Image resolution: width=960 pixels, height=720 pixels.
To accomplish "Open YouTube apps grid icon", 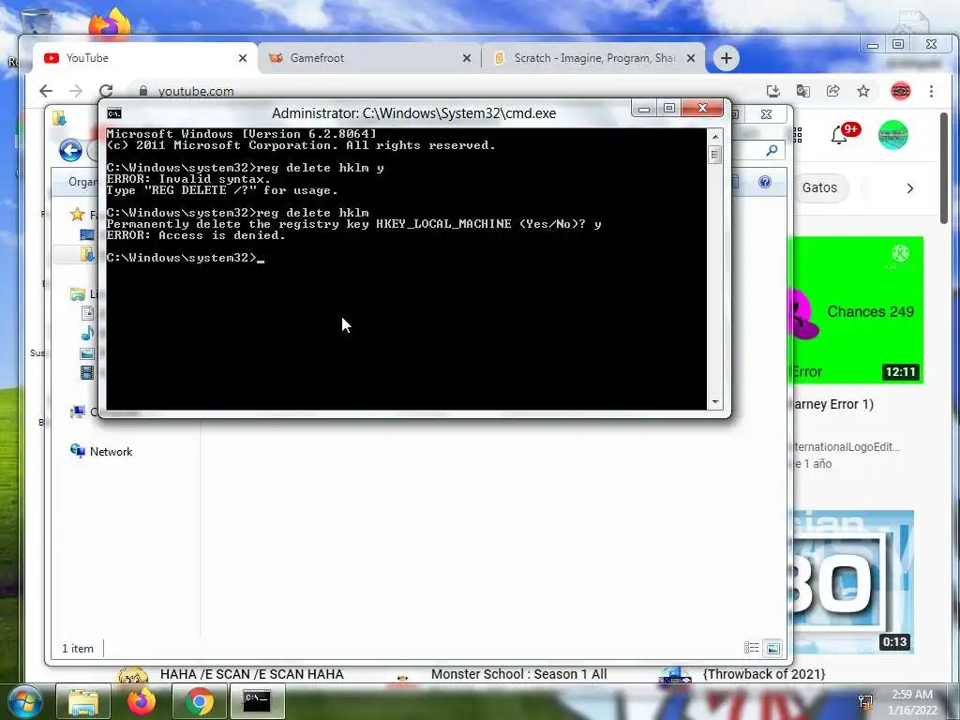I will [797, 135].
